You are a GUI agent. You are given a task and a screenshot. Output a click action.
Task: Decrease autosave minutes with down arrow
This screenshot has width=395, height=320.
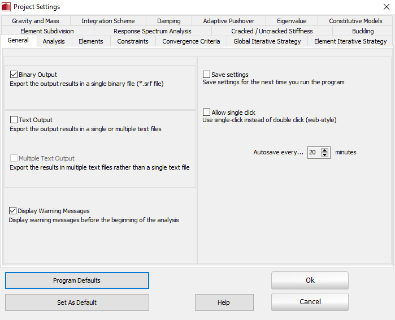click(325, 155)
